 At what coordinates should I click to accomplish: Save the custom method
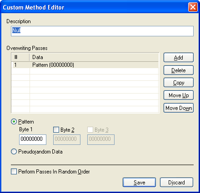coord(139,183)
